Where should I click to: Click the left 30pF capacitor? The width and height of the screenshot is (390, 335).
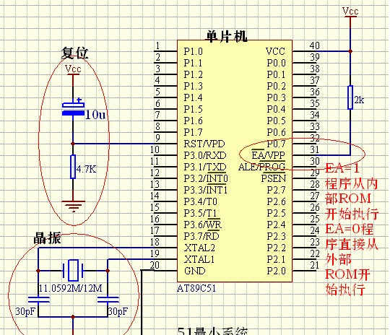click(x=38, y=300)
